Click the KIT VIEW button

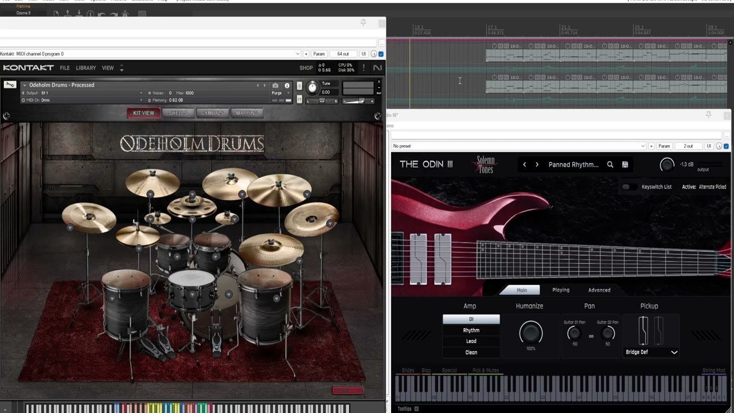[x=143, y=113]
